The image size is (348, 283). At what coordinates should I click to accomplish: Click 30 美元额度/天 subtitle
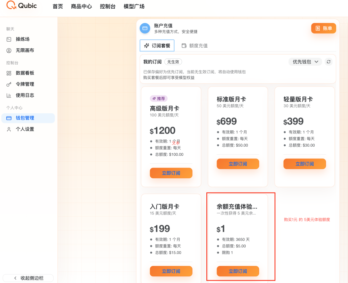tap(297, 106)
